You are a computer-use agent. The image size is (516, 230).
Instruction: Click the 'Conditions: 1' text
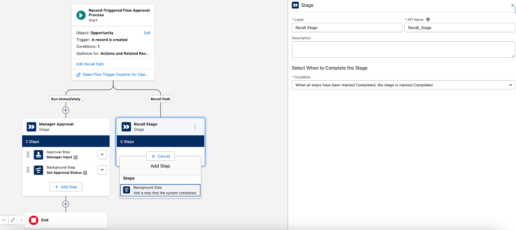(88, 46)
